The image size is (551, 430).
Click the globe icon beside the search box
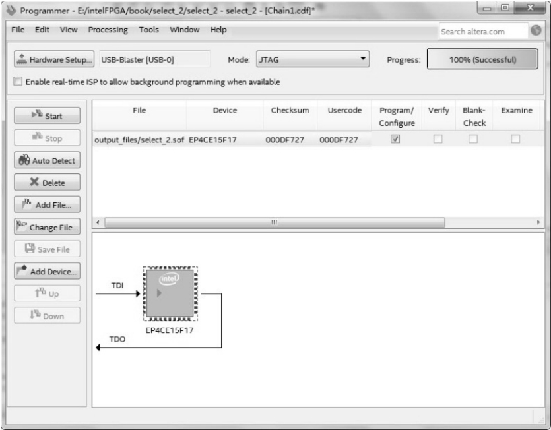tap(536, 31)
